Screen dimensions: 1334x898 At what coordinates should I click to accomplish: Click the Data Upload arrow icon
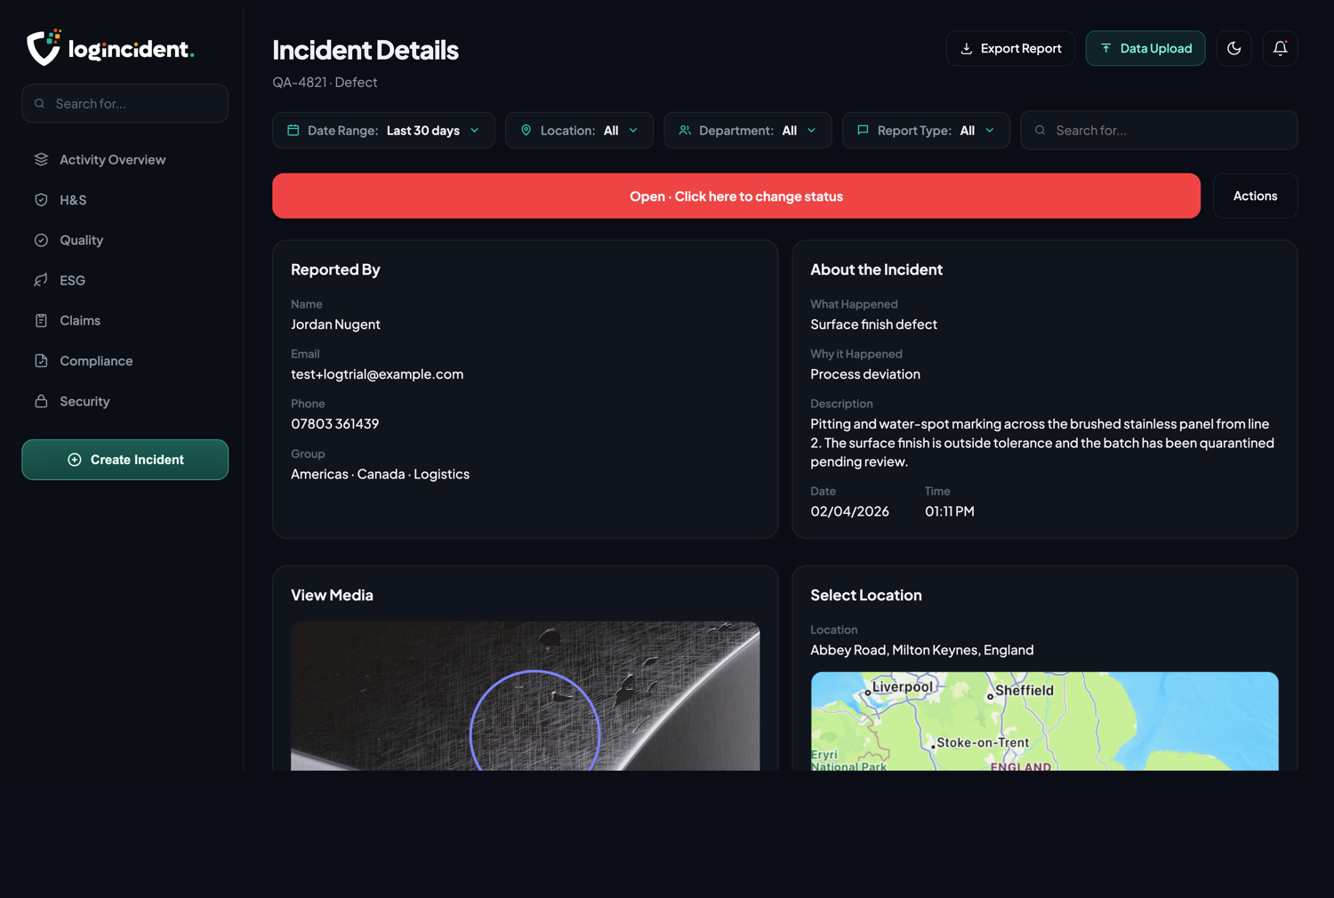pyautogui.click(x=1105, y=48)
